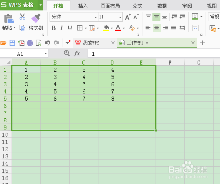The width and height of the screenshot is (220, 184).
Task: Open print preview icon
Action: tap(38, 43)
